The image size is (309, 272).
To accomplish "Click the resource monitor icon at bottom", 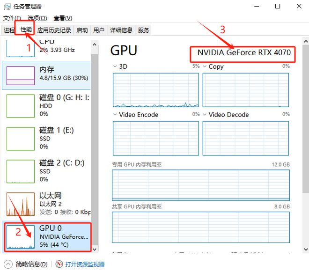I will click(x=59, y=264).
